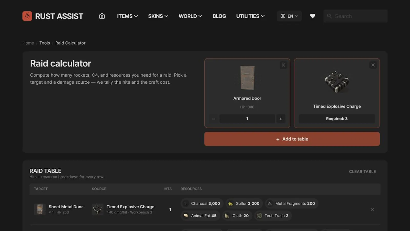Click Timed Explosive Charge icon in raid table
The height and width of the screenshot is (231, 410).
point(98,209)
